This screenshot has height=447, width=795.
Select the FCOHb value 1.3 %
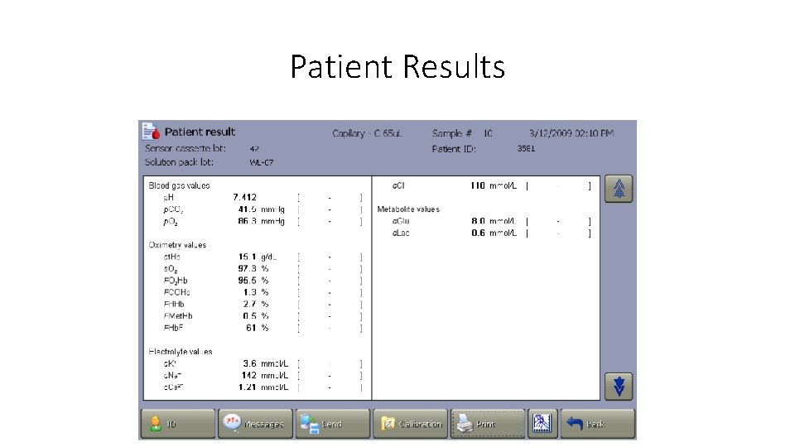[256, 292]
